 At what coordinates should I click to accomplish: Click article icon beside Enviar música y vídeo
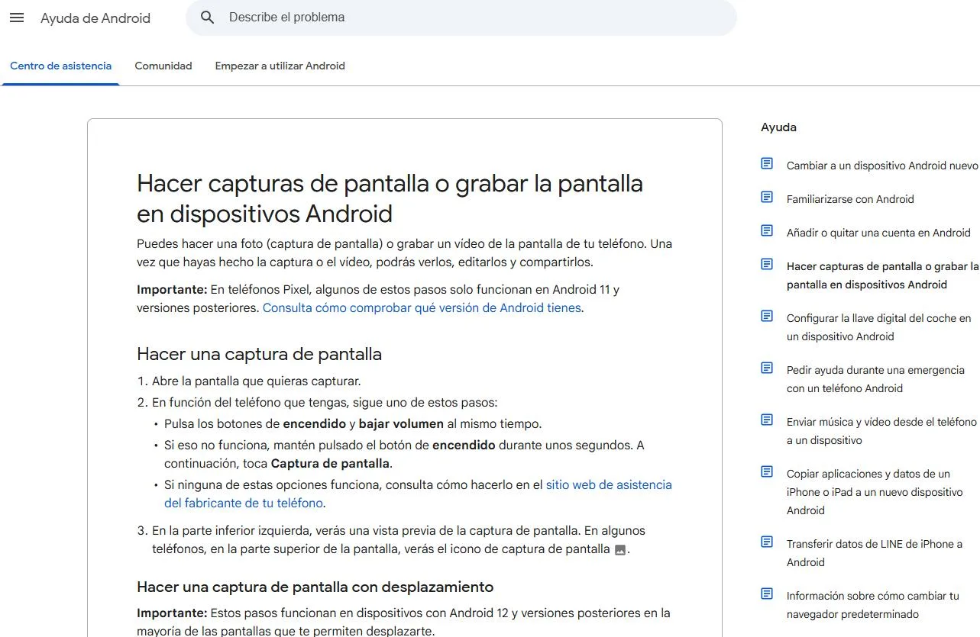tap(767, 420)
